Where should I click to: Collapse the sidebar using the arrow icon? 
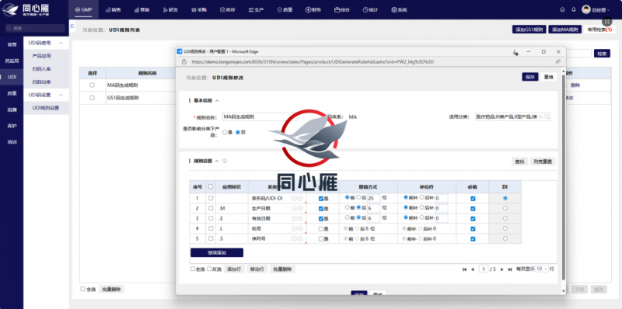point(72,26)
